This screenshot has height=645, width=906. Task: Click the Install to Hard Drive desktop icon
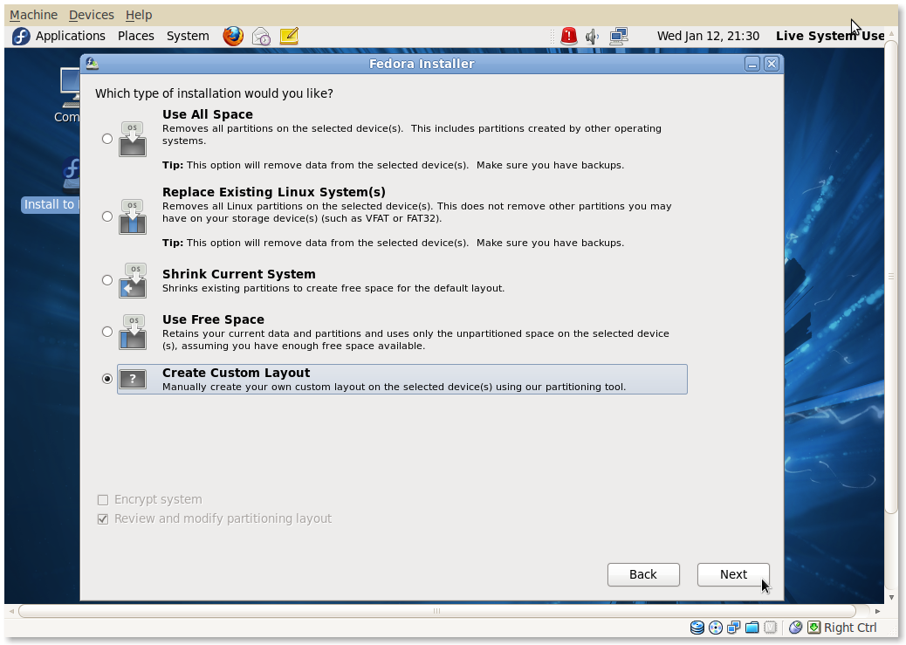click(x=71, y=175)
